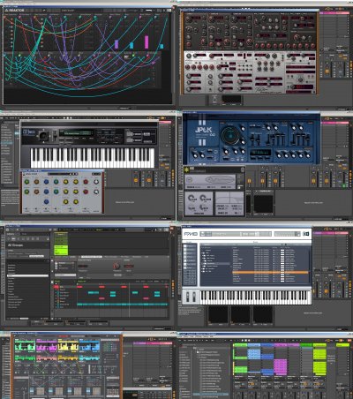
Task: Click the rightmost toolbar icon in Reaktor's header
Action: click(x=169, y=10)
